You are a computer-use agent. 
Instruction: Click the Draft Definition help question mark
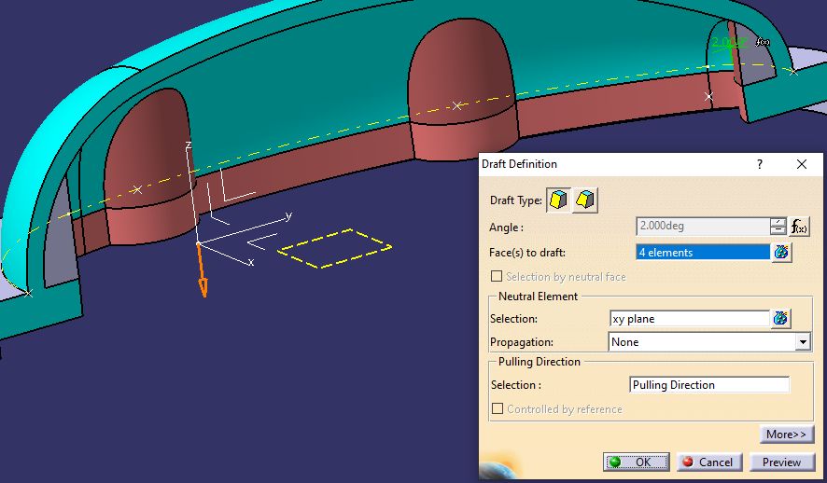point(760,164)
